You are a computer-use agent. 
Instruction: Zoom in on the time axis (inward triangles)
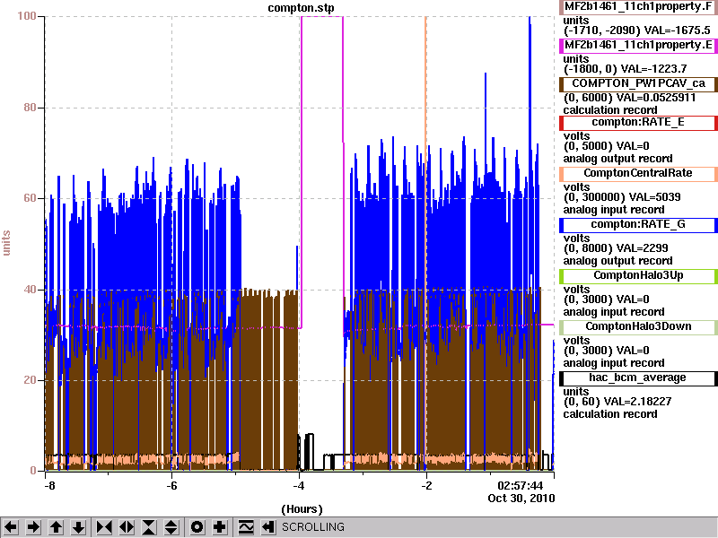pyautogui.click(x=104, y=527)
